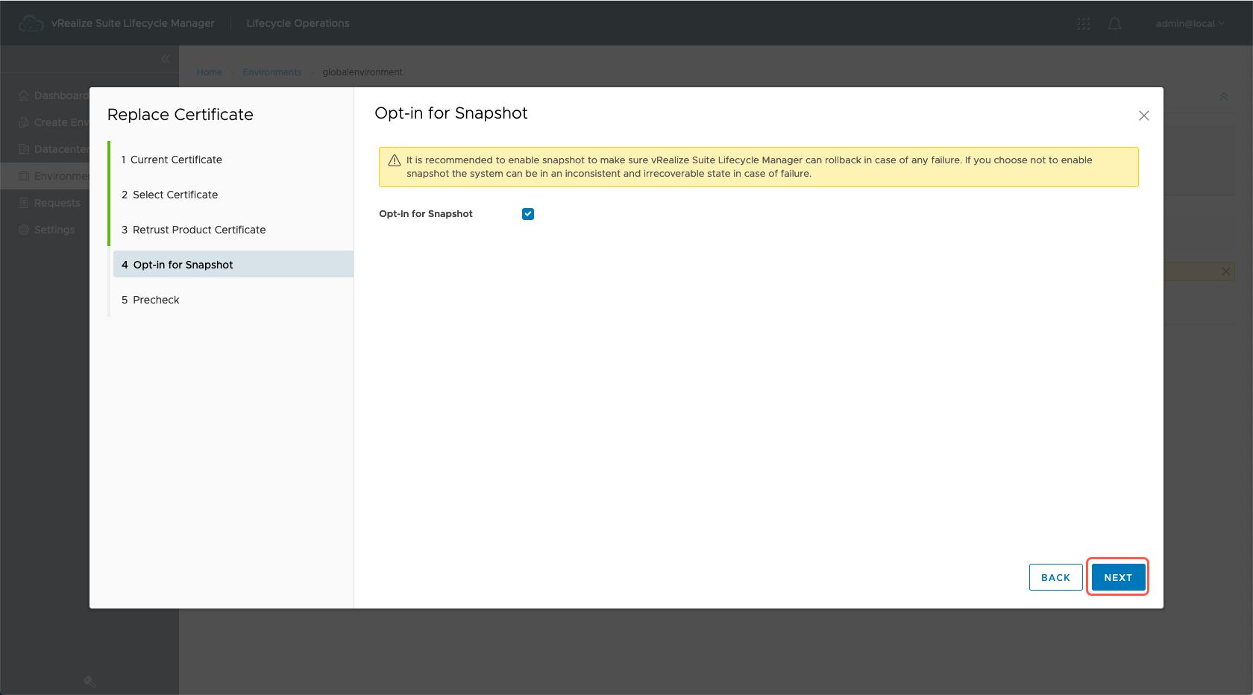Uncheck the Opt-in for Snapshot checkbox
Viewport: 1253px width, 695px height.
tap(528, 214)
